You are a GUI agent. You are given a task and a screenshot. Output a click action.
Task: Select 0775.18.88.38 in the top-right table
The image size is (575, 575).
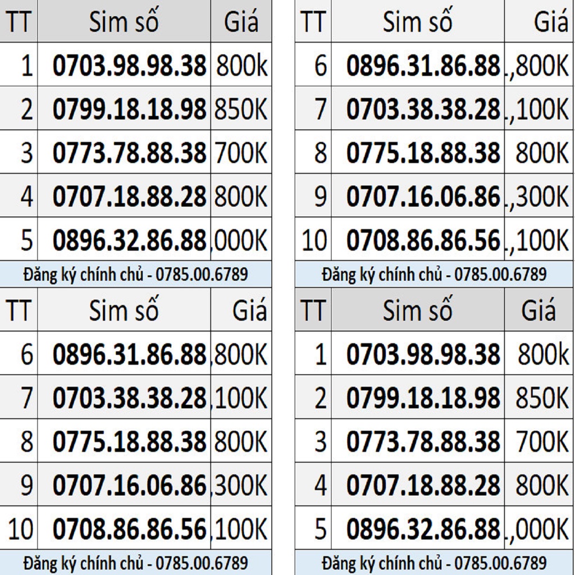[423, 153]
